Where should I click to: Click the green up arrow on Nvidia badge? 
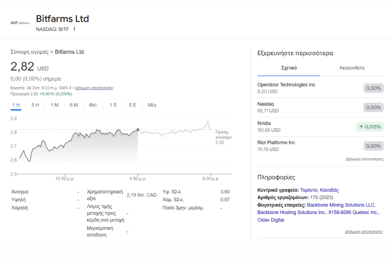tap(361, 127)
